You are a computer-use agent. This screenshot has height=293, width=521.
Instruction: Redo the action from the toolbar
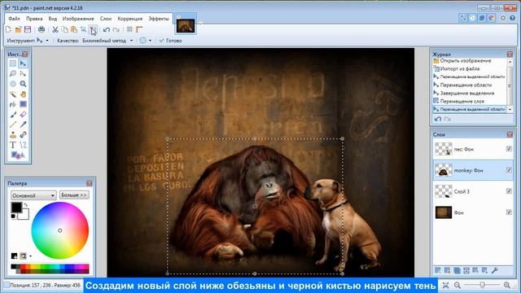point(116,29)
